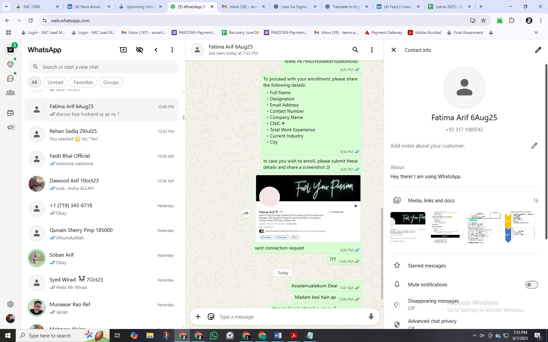Screen dimensions: 548x342
Task: Open +1 (719) 343-6718 chat
Action: tap(102, 209)
